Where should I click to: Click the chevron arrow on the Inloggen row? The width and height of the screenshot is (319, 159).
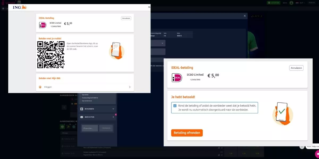click(x=130, y=87)
